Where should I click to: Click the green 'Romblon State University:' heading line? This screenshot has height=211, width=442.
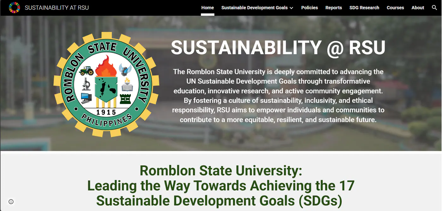(221, 170)
